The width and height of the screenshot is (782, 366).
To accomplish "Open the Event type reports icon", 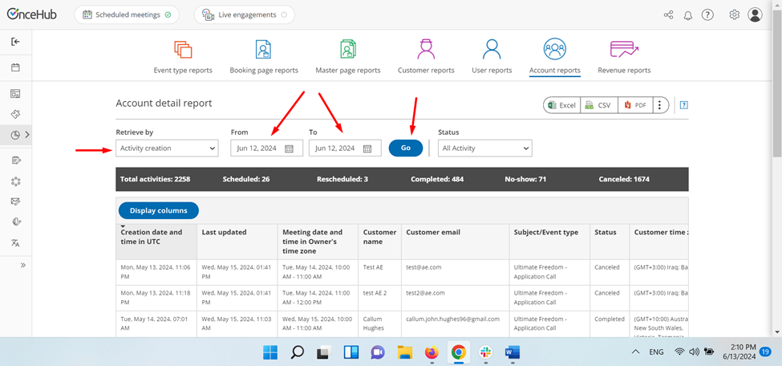I will click(x=183, y=50).
